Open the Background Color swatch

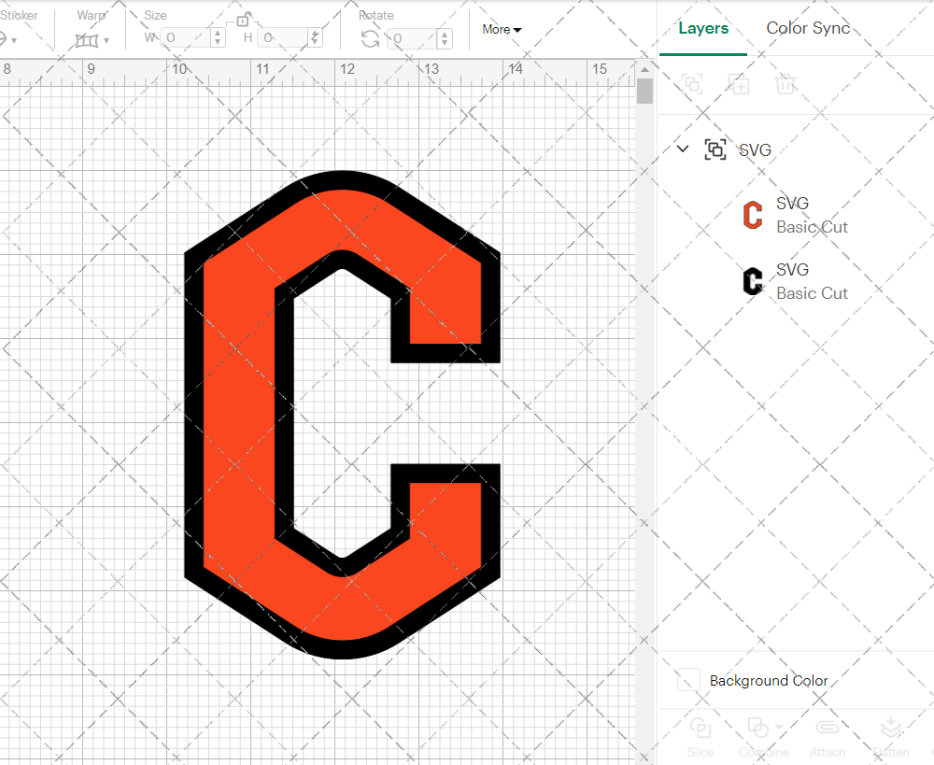tap(688, 680)
